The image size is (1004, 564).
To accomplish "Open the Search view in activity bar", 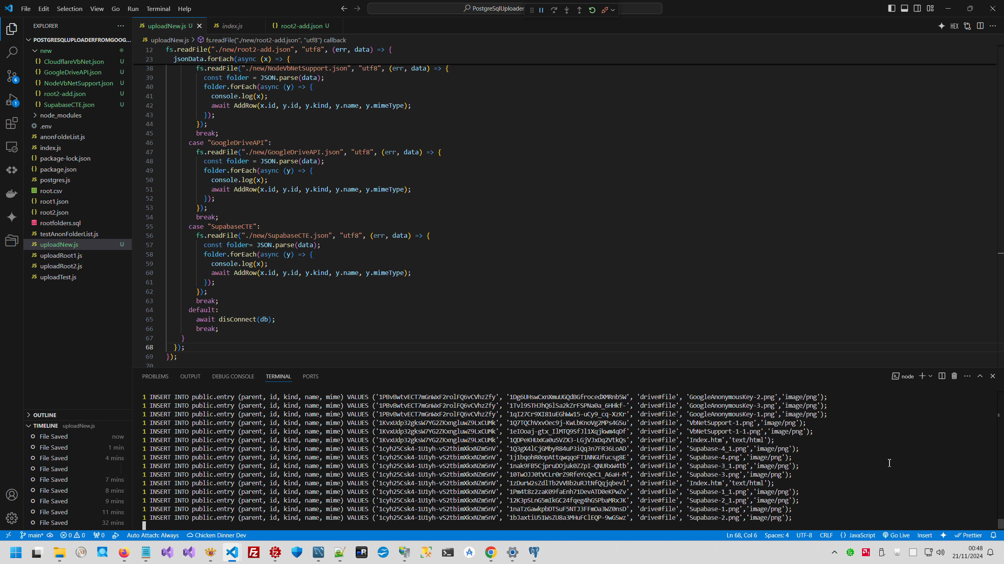I will [x=12, y=52].
